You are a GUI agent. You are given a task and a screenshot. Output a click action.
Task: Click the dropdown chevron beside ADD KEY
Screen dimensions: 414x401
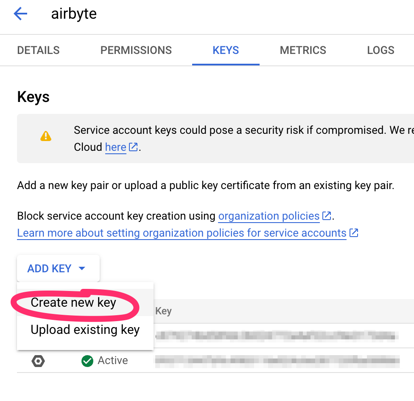[x=81, y=268]
